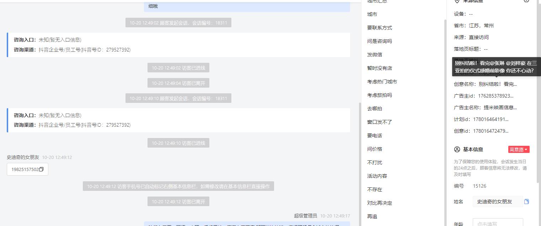Click the 基本信息 section heading
This screenshot has width=541, height=226.
[473, 149]
